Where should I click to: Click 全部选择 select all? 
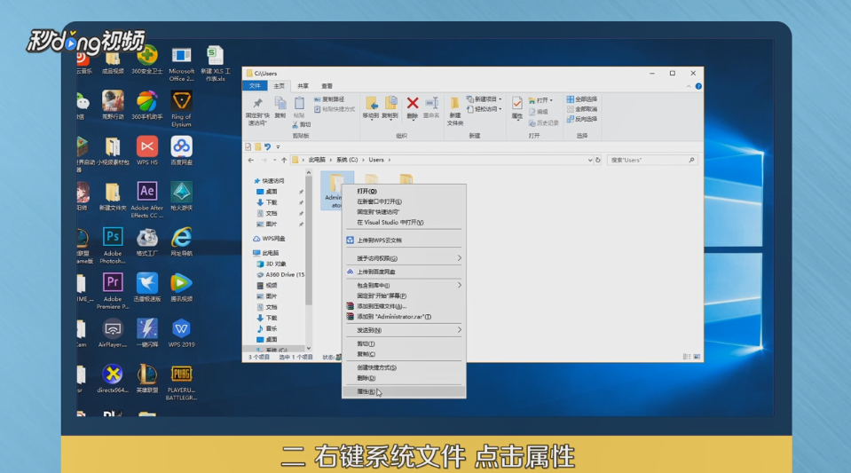tap(582, 99)
